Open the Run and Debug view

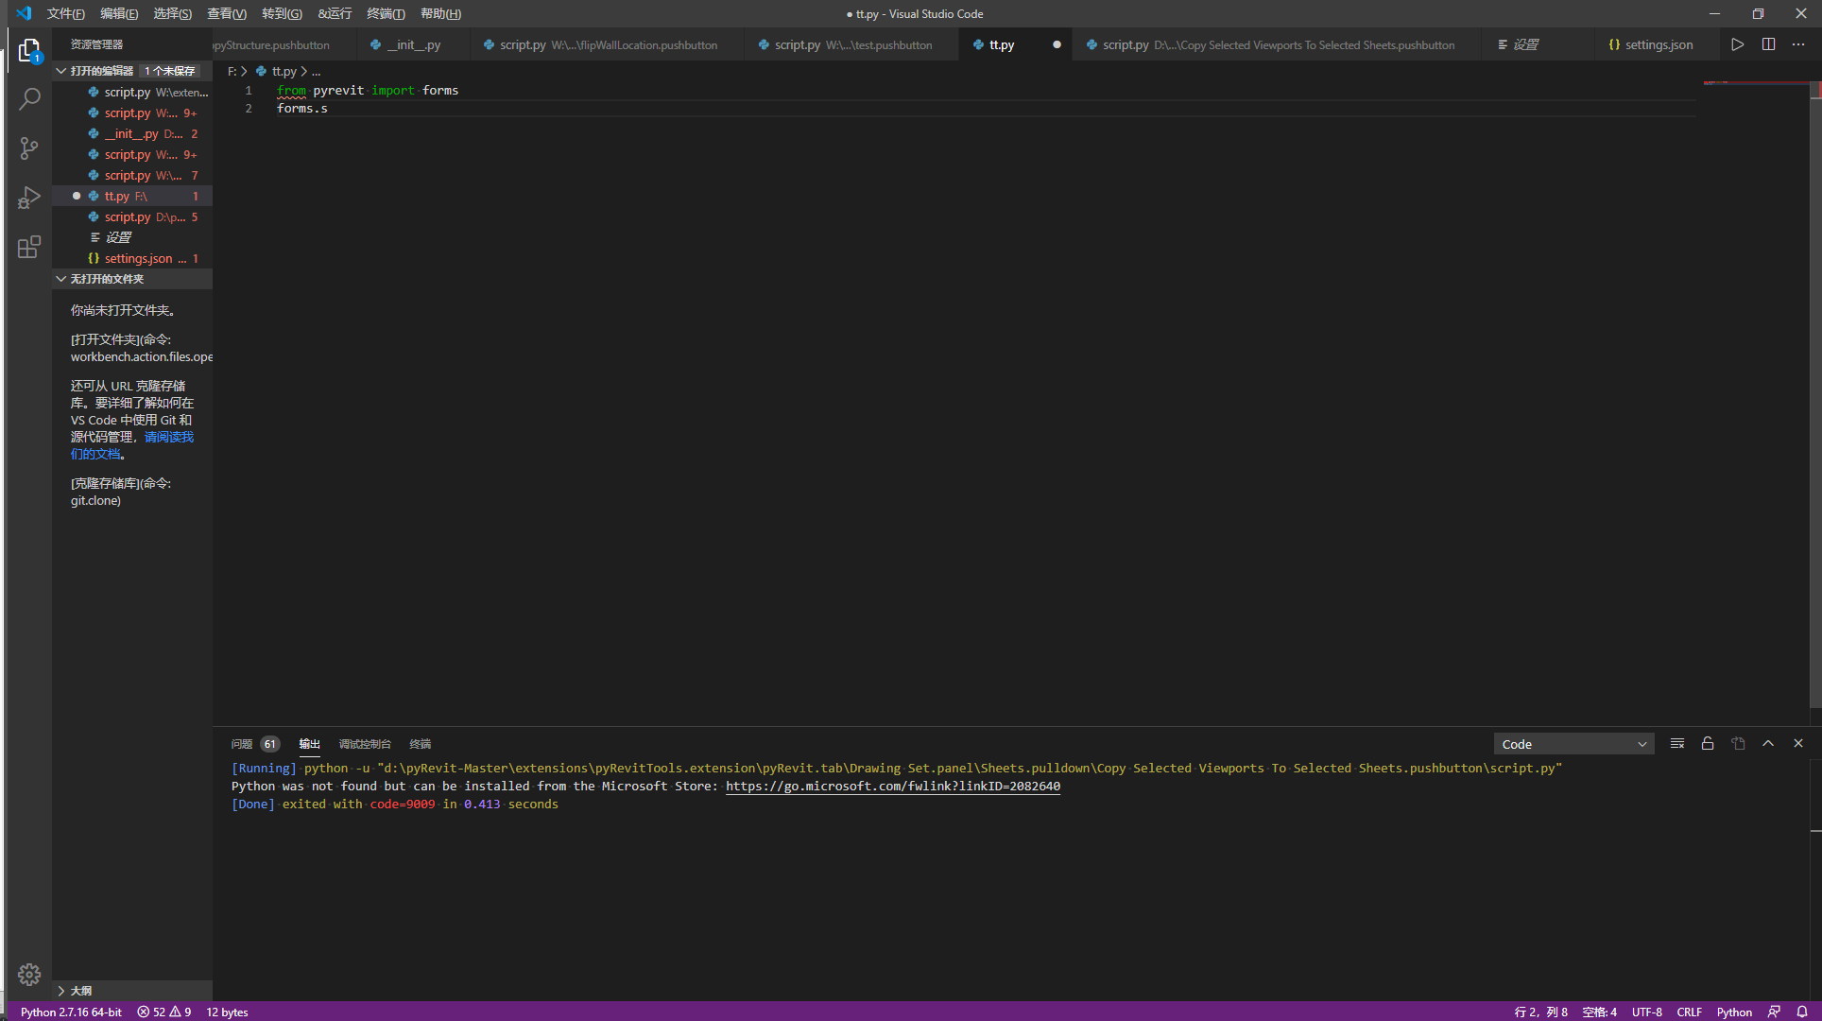[29, 197]
